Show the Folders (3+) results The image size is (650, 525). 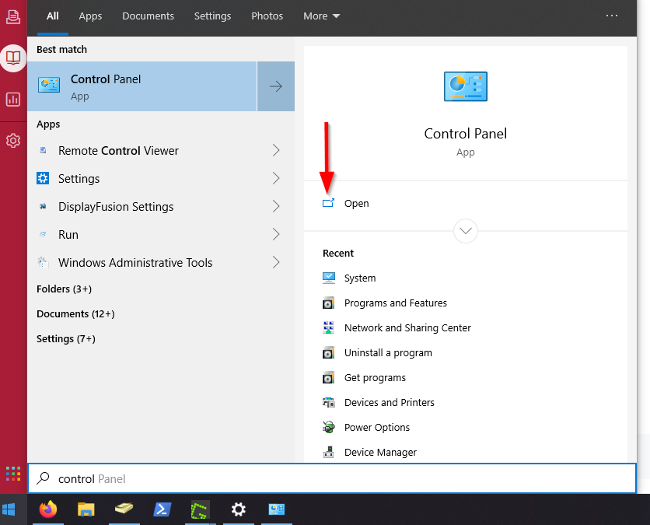(64, 289)
